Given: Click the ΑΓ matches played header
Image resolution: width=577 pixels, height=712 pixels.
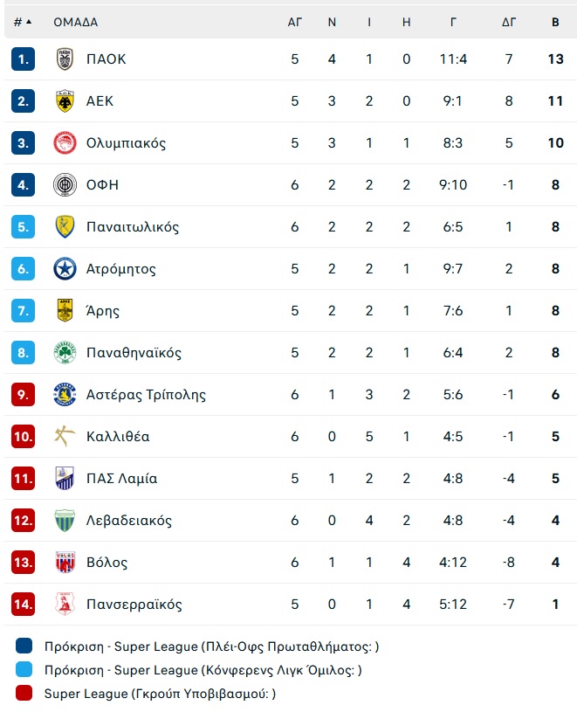Looking at the screenshot, I should [295, 22].
